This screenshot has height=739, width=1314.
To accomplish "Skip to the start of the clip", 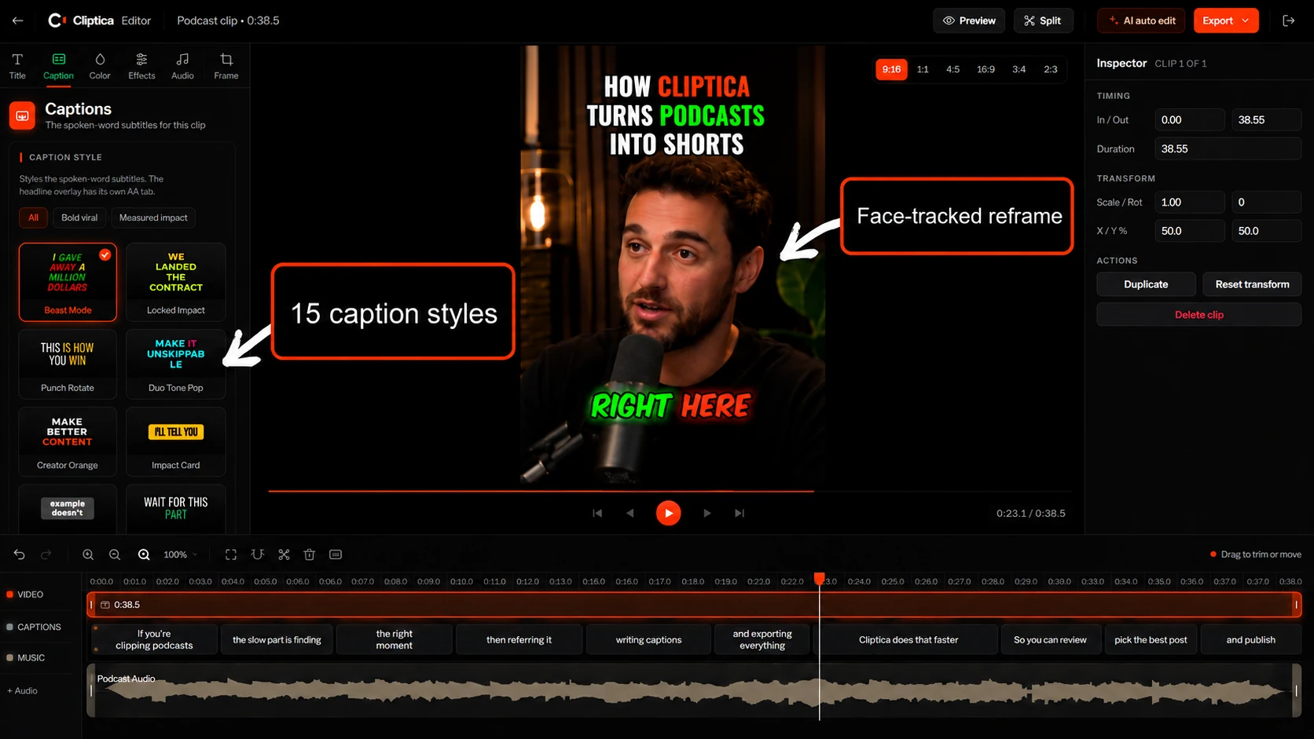I will pos(597,513).
